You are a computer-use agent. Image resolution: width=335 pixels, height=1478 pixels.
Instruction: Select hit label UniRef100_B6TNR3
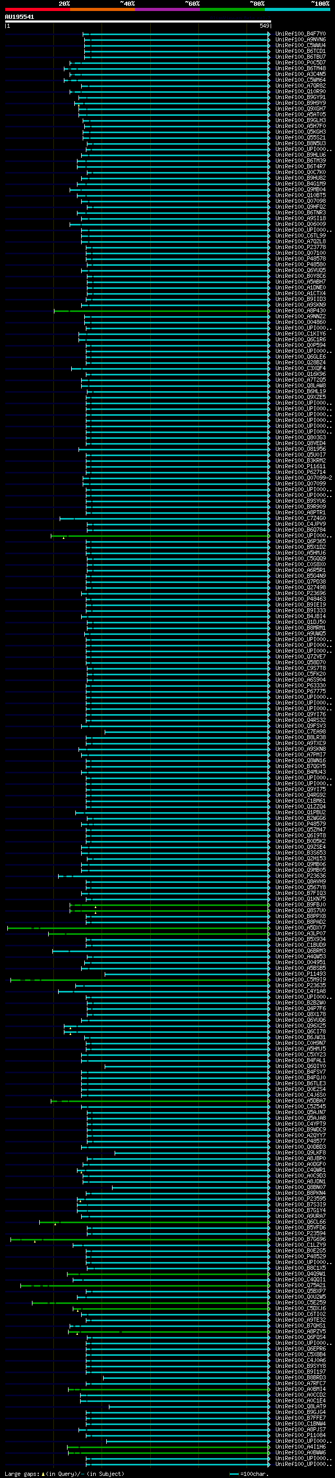pos(300,213)
